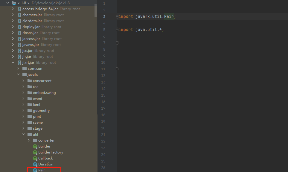Collapse the util package folder

pyautogui.click(x=24, y=134)
